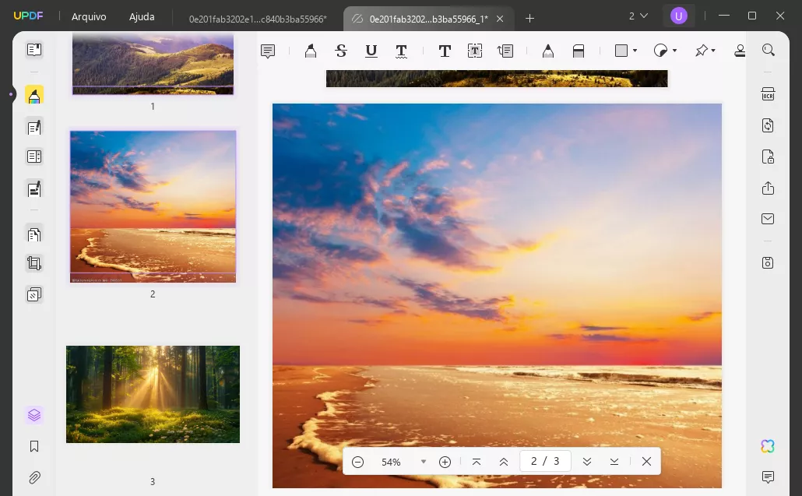Select the page 2 sunset beach thumbnail
Viewport: 802px width, 496px height.
(x=153, y=206)
